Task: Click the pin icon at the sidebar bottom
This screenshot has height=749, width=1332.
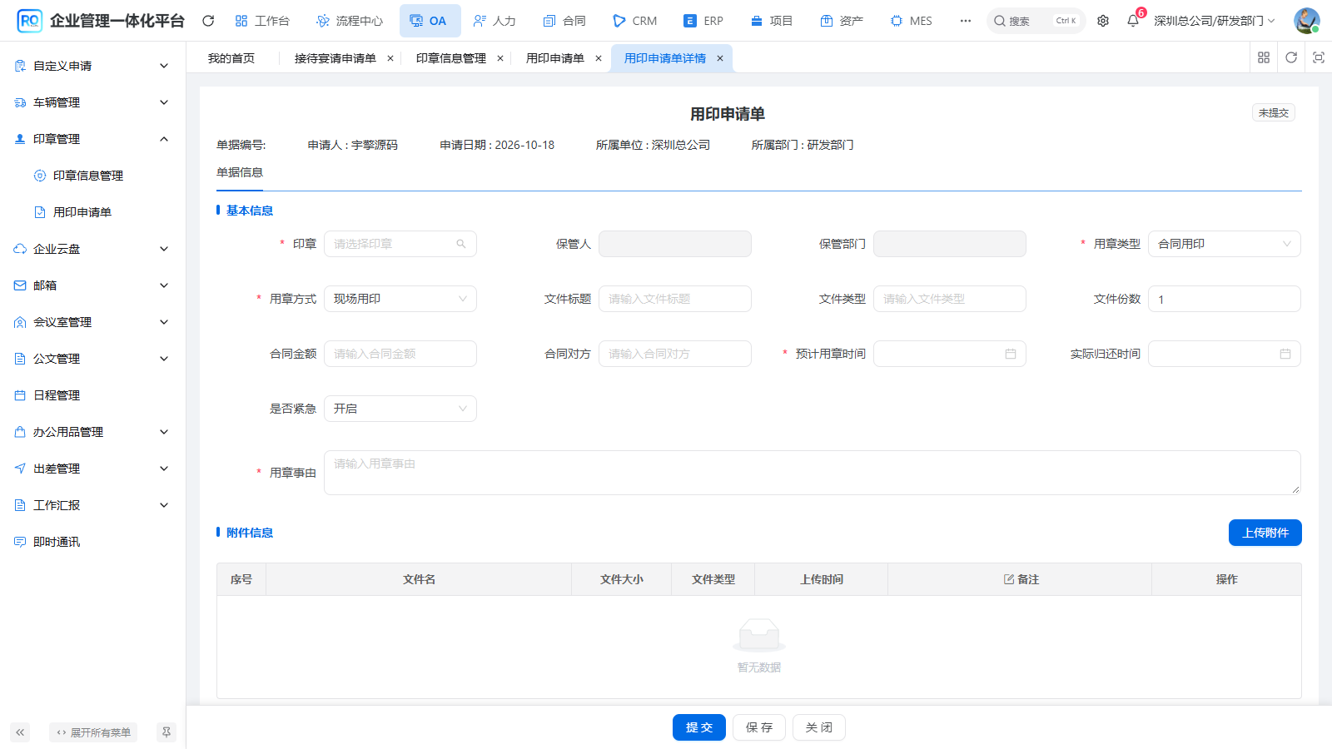Action: (166, 732)
